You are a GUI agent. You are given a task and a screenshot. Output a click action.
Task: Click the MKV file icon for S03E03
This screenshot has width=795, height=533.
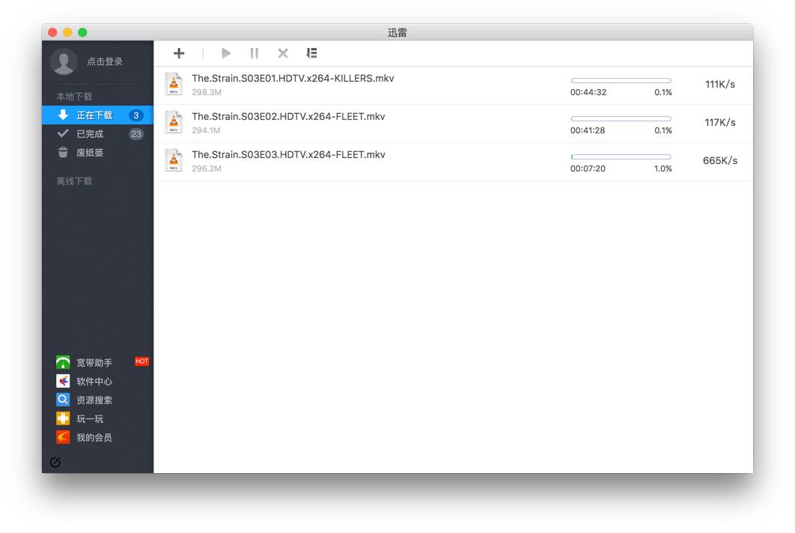(x=174, y=160)
